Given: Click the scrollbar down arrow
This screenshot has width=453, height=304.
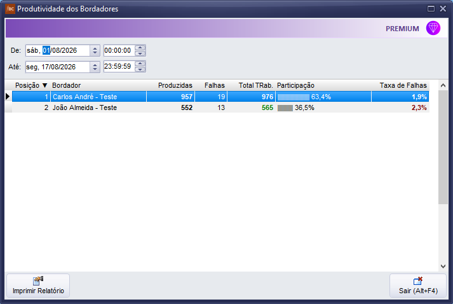Looking at the screenshot, I should coord(443,266).
